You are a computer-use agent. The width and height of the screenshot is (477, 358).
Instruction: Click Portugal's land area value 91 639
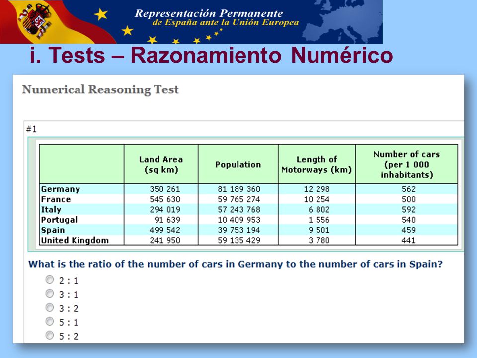(167, 220)
